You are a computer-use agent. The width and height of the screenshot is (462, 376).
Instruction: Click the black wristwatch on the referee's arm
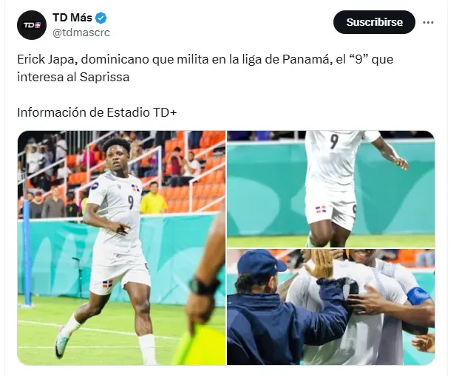coord(204,286)
